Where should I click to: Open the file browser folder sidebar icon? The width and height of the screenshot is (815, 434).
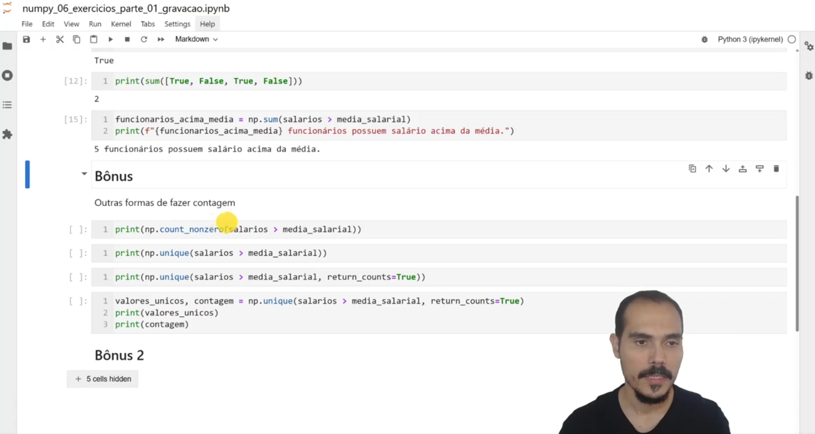7,46
